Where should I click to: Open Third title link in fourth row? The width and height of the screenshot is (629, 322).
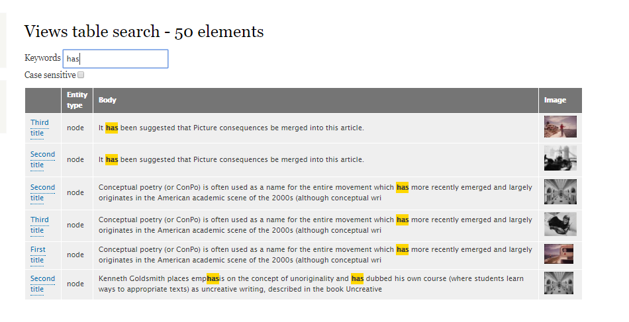pos(39,225)
